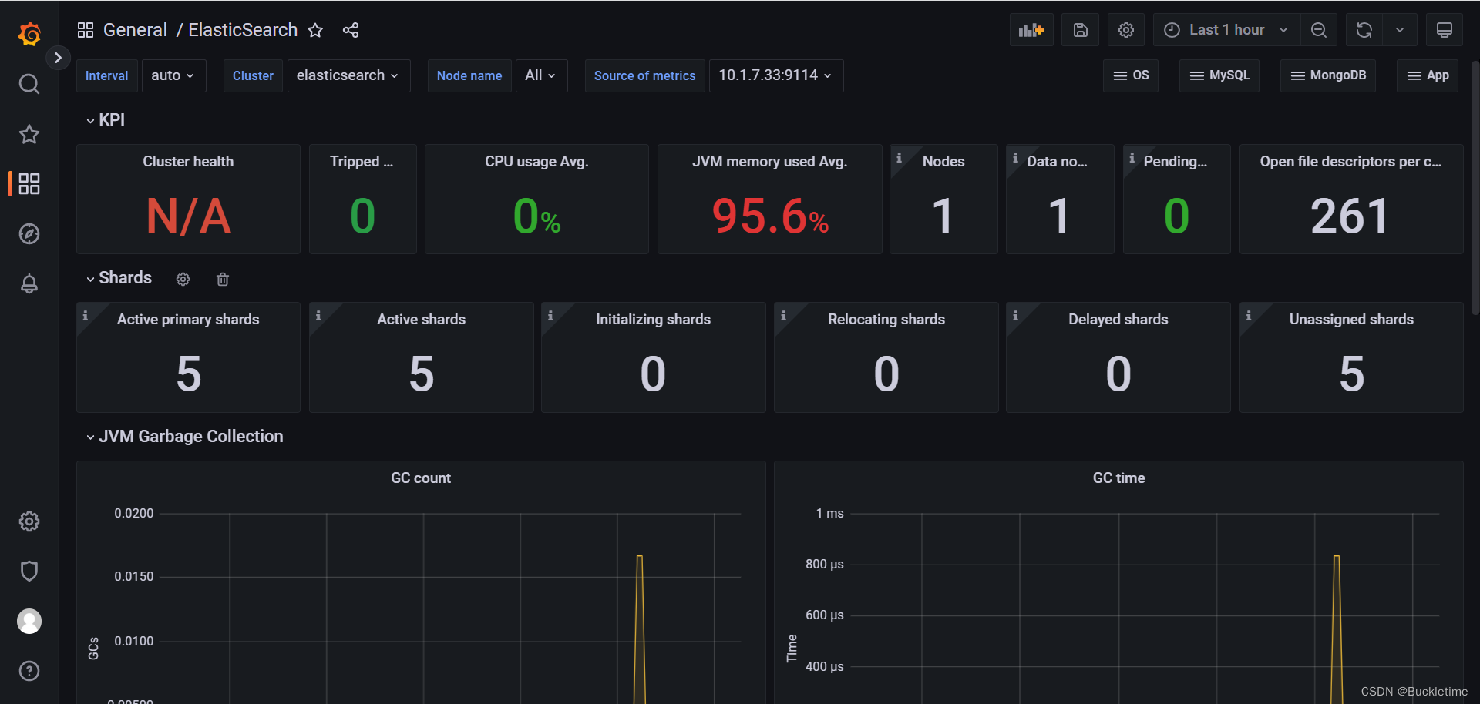Show info for Data nodes panel

click(1015, 157)
